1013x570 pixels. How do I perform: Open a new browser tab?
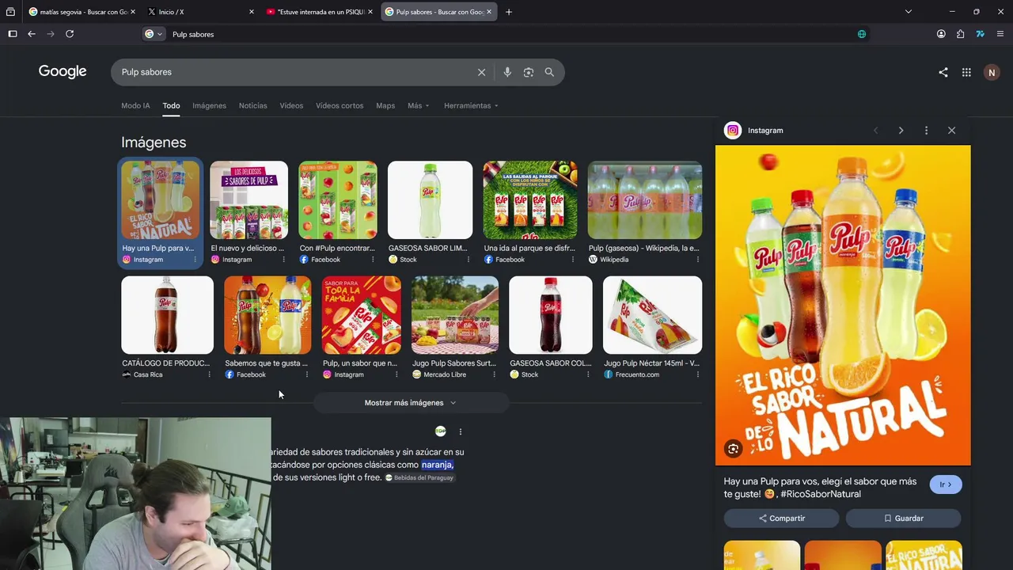point(509,12)
